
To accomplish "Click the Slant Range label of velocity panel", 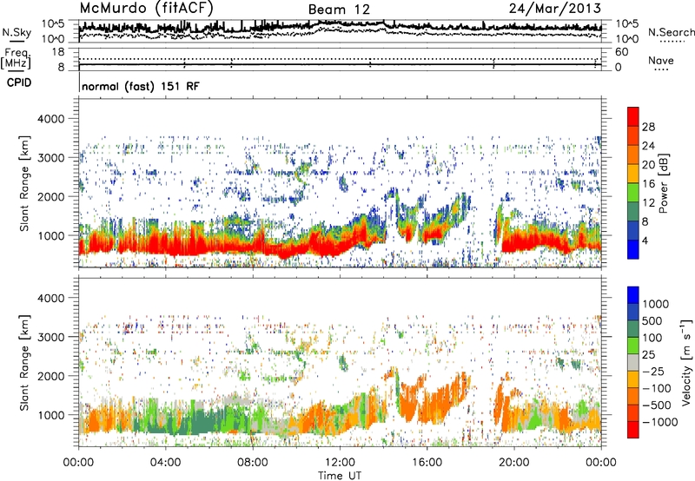I will point(24,362).
